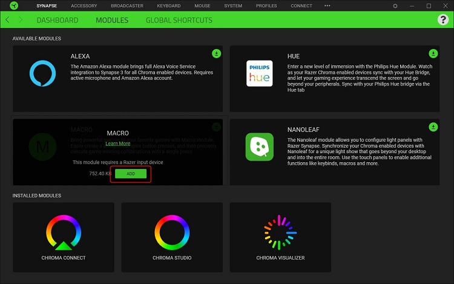Click the Philips Hue logo
The height and width of the screenshot is (284, 454).
[260, 73]
